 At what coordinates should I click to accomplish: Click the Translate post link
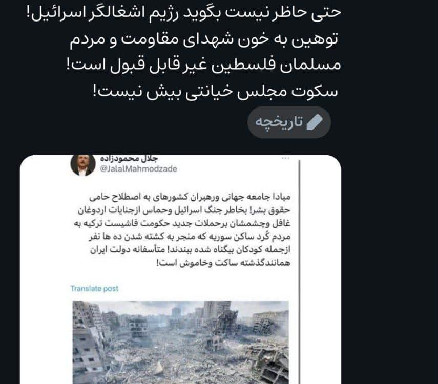(x=94, y=288)
